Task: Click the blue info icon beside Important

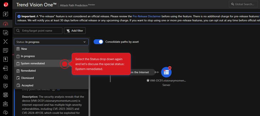Action: (x=19, y=16)
